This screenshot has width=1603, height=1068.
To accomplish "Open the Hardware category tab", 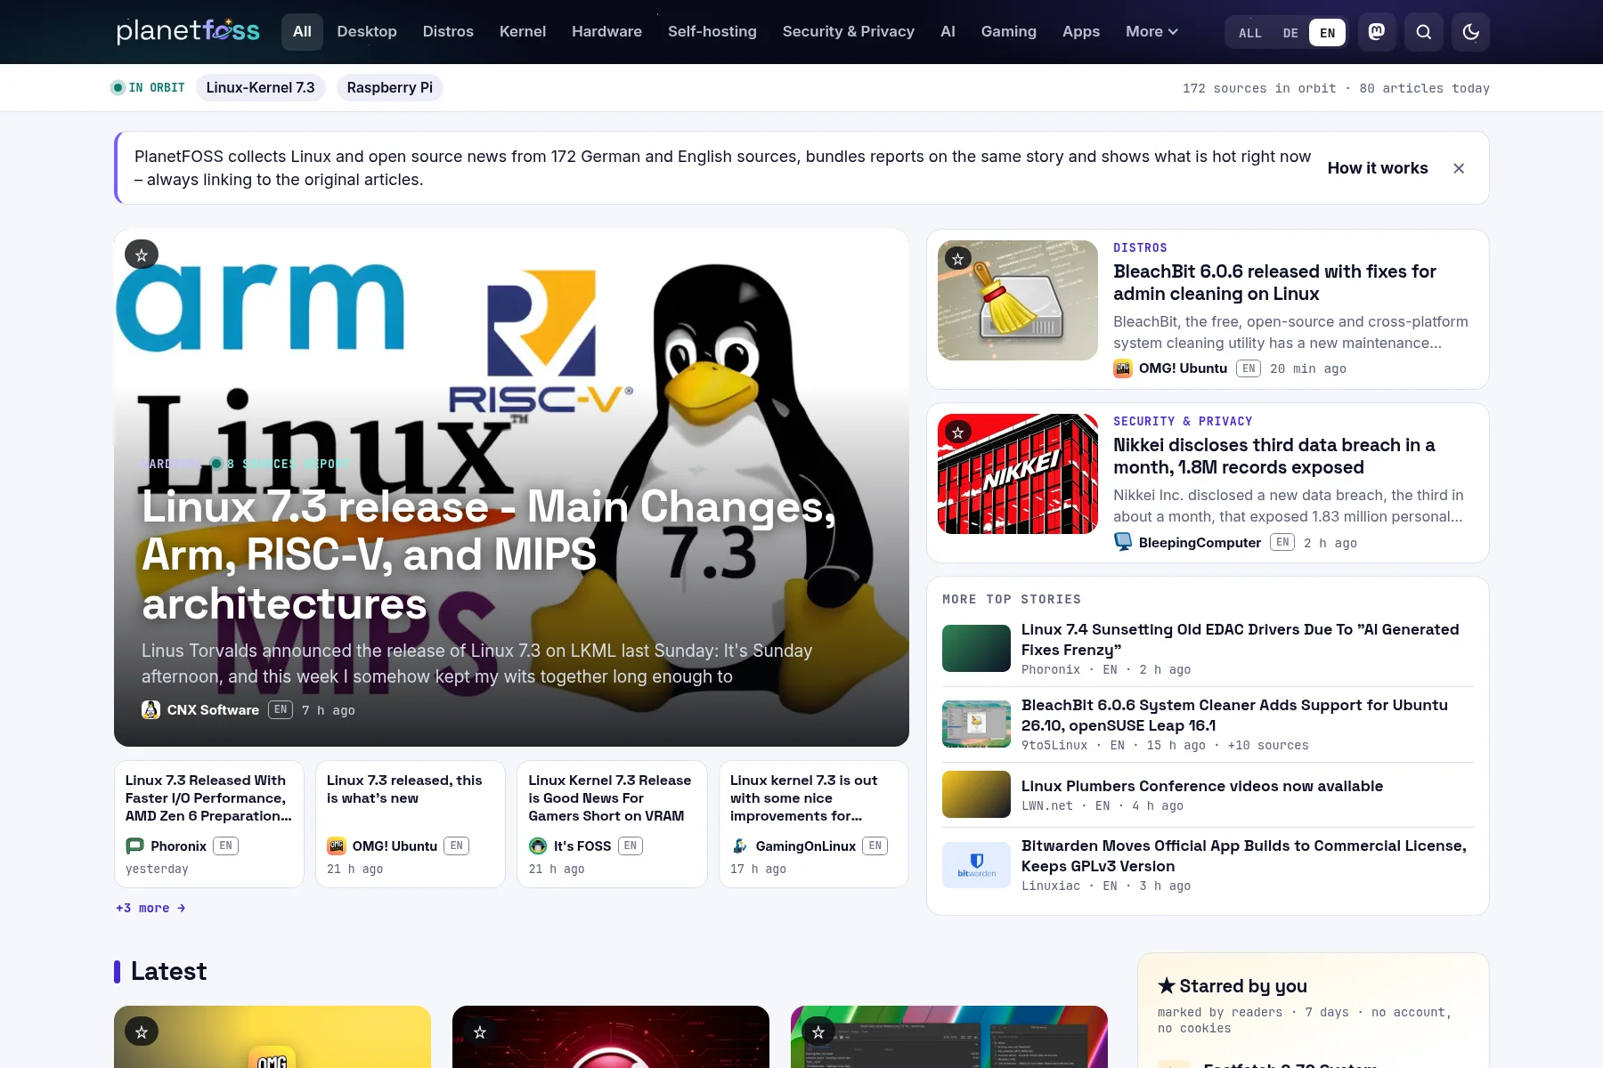I will tap(606, 31).
